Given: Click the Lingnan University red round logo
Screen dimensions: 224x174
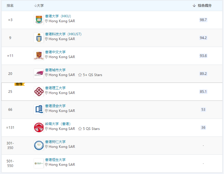Looking at the screenshot, I should 39,127.
